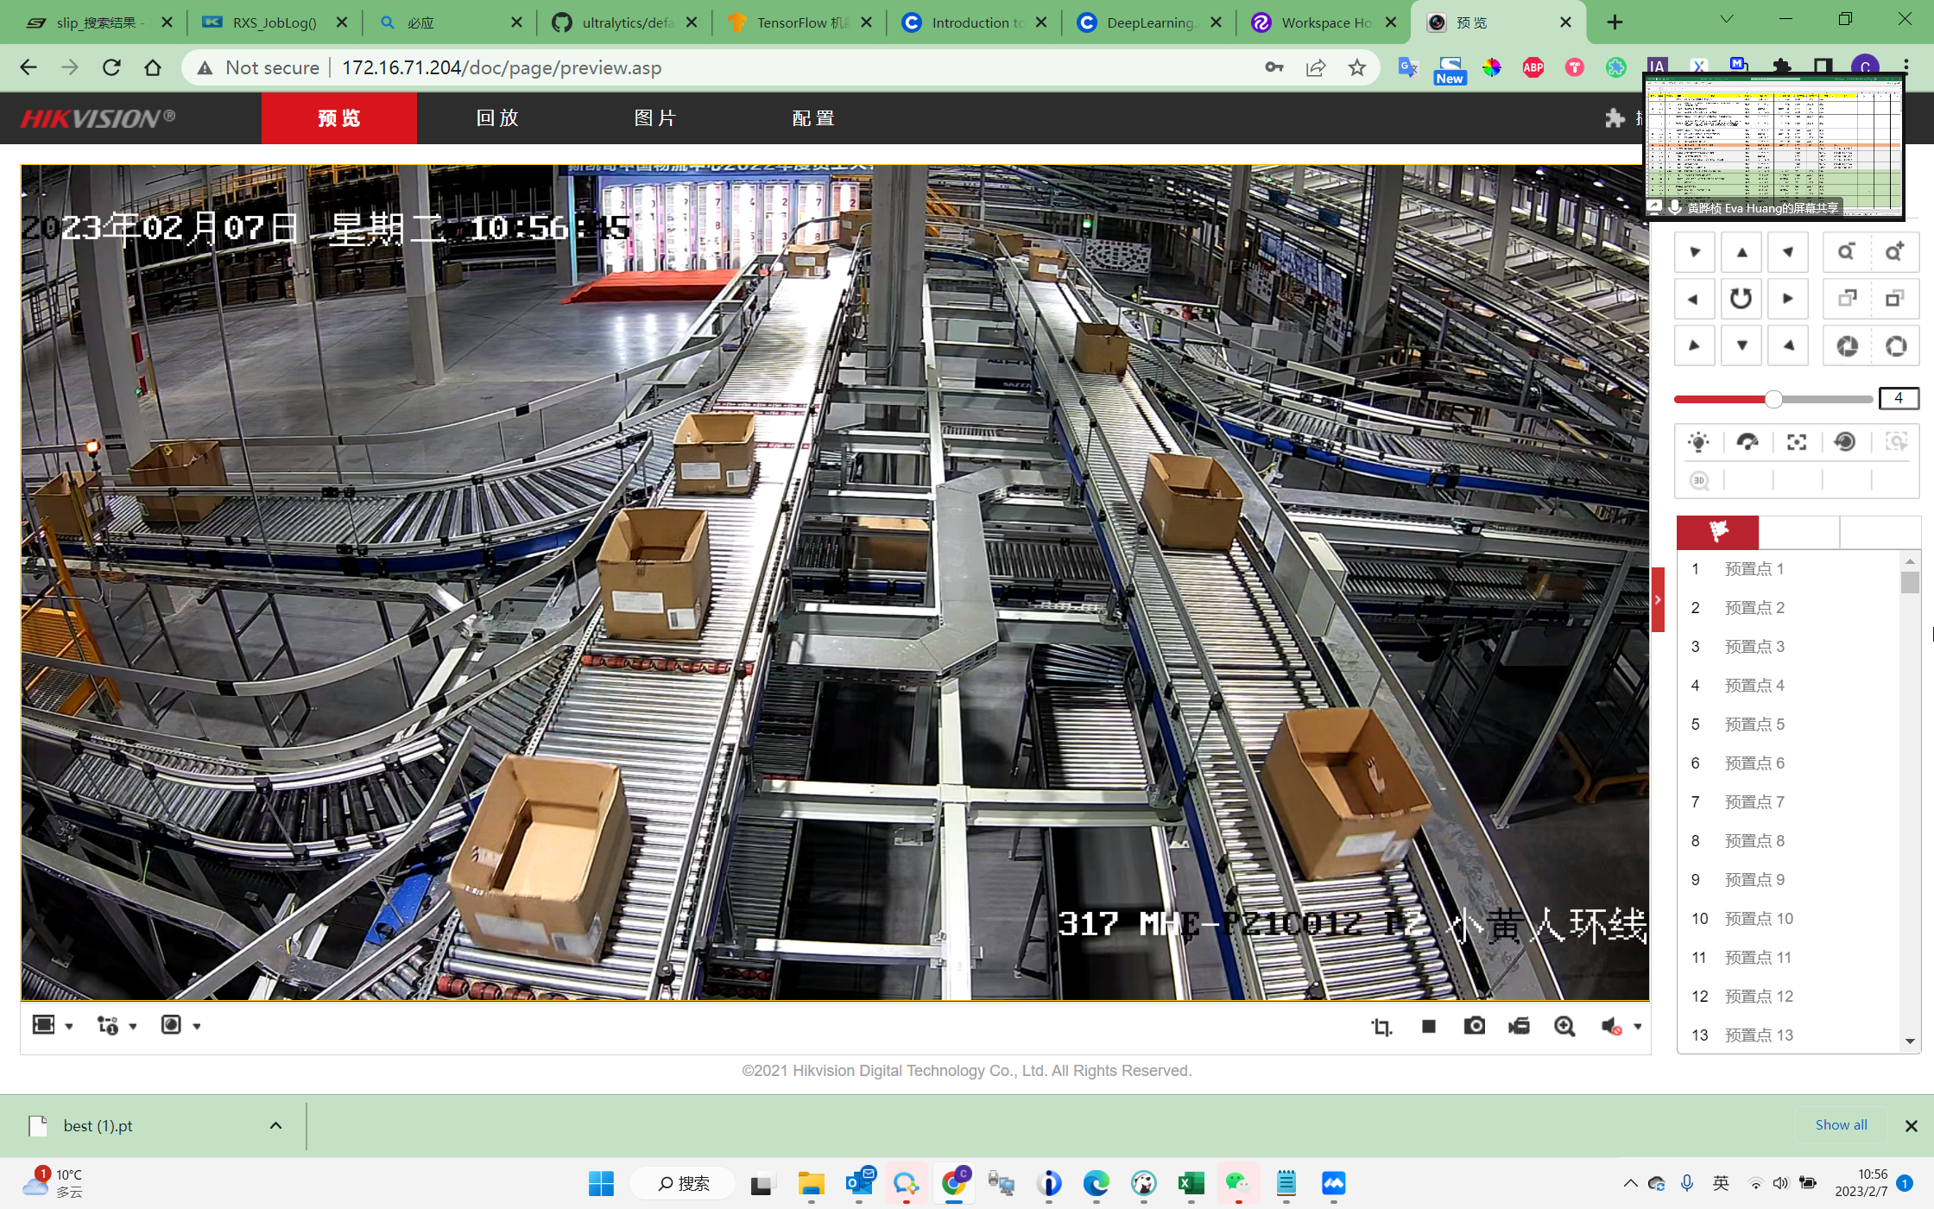Screen dimensions: 1934x1209
Task: Click the iris close icon
Action: 1846,346
